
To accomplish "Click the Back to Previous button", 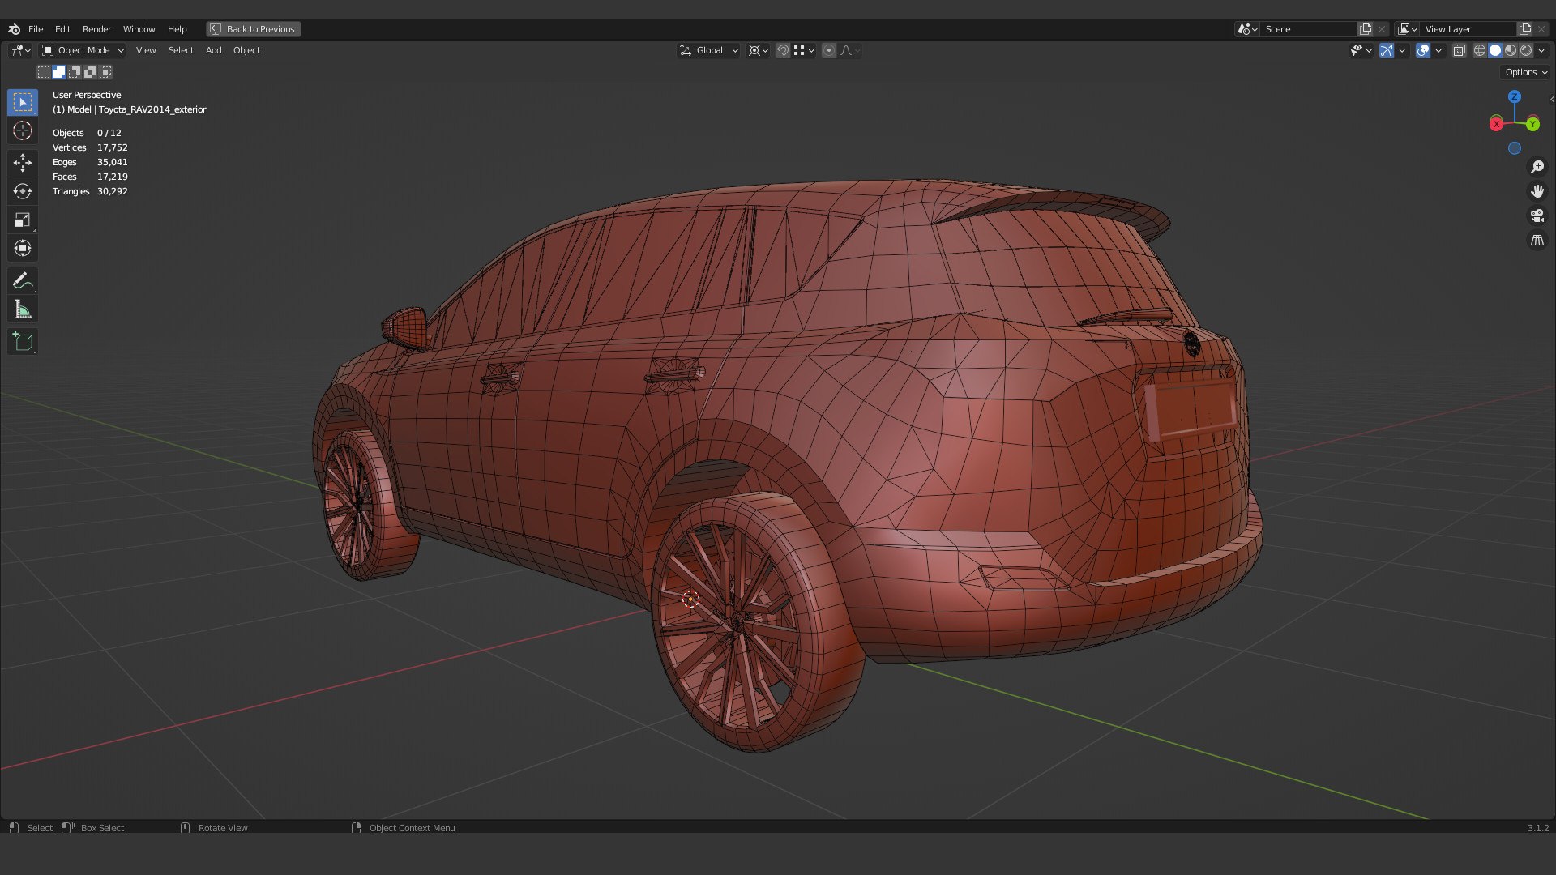I will click(x=253, y=29).
